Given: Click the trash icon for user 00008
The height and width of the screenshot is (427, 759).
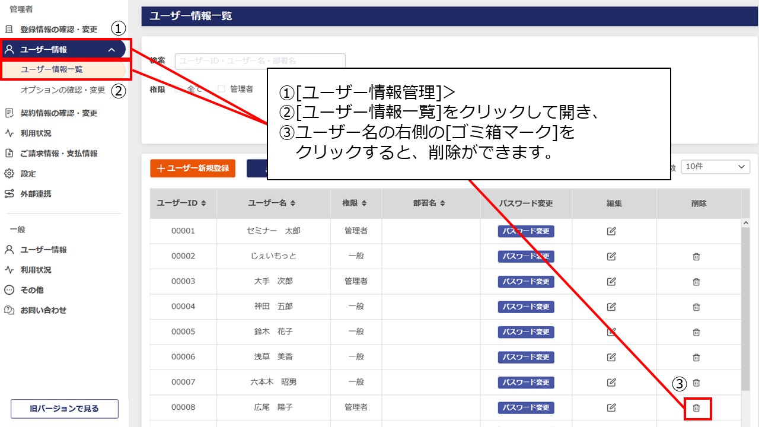Looking at the screenshot, I should 697,408.
